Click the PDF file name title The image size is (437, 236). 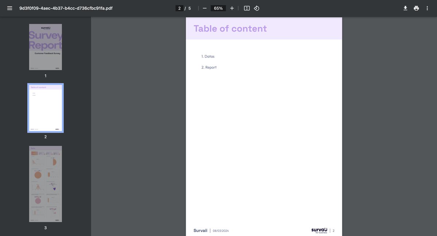[x=66, y=8]
